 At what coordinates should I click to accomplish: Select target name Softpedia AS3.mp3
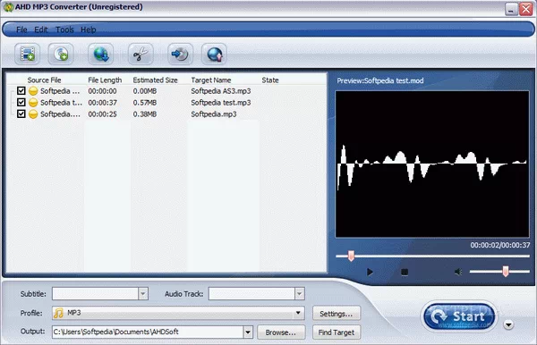(221, 91)
